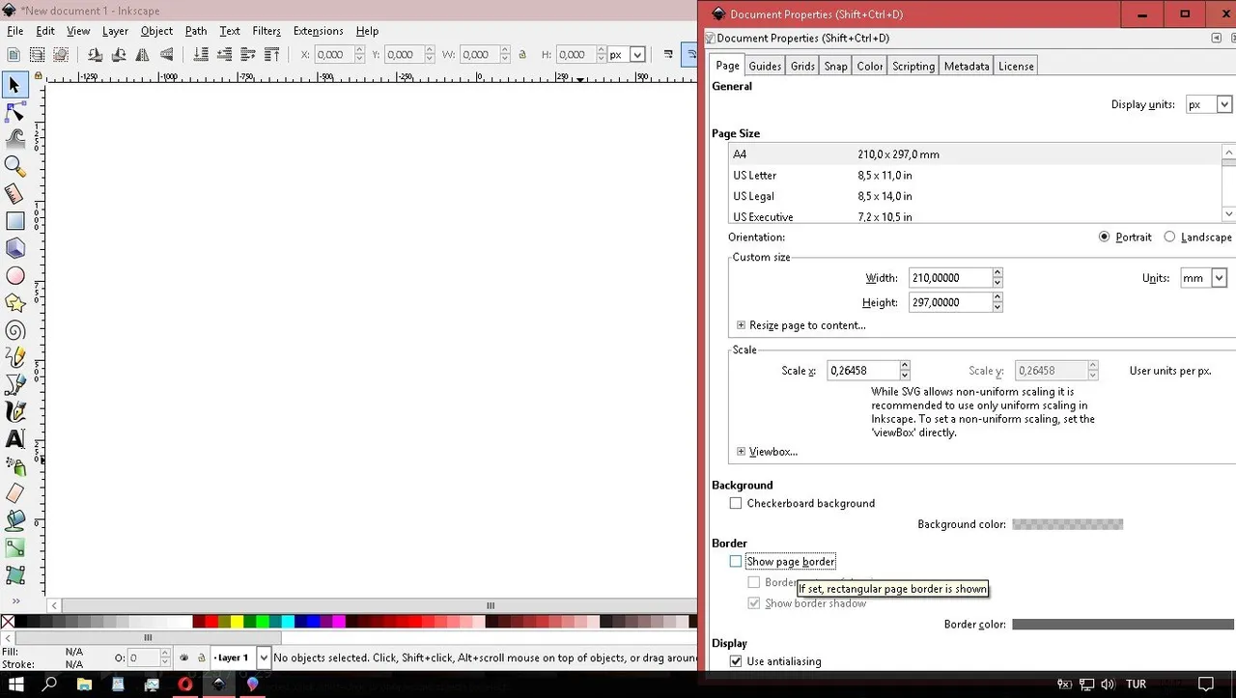Screen dimensions: 1236x698
Task: Click Border color swatch
Action: (1123, 625)
